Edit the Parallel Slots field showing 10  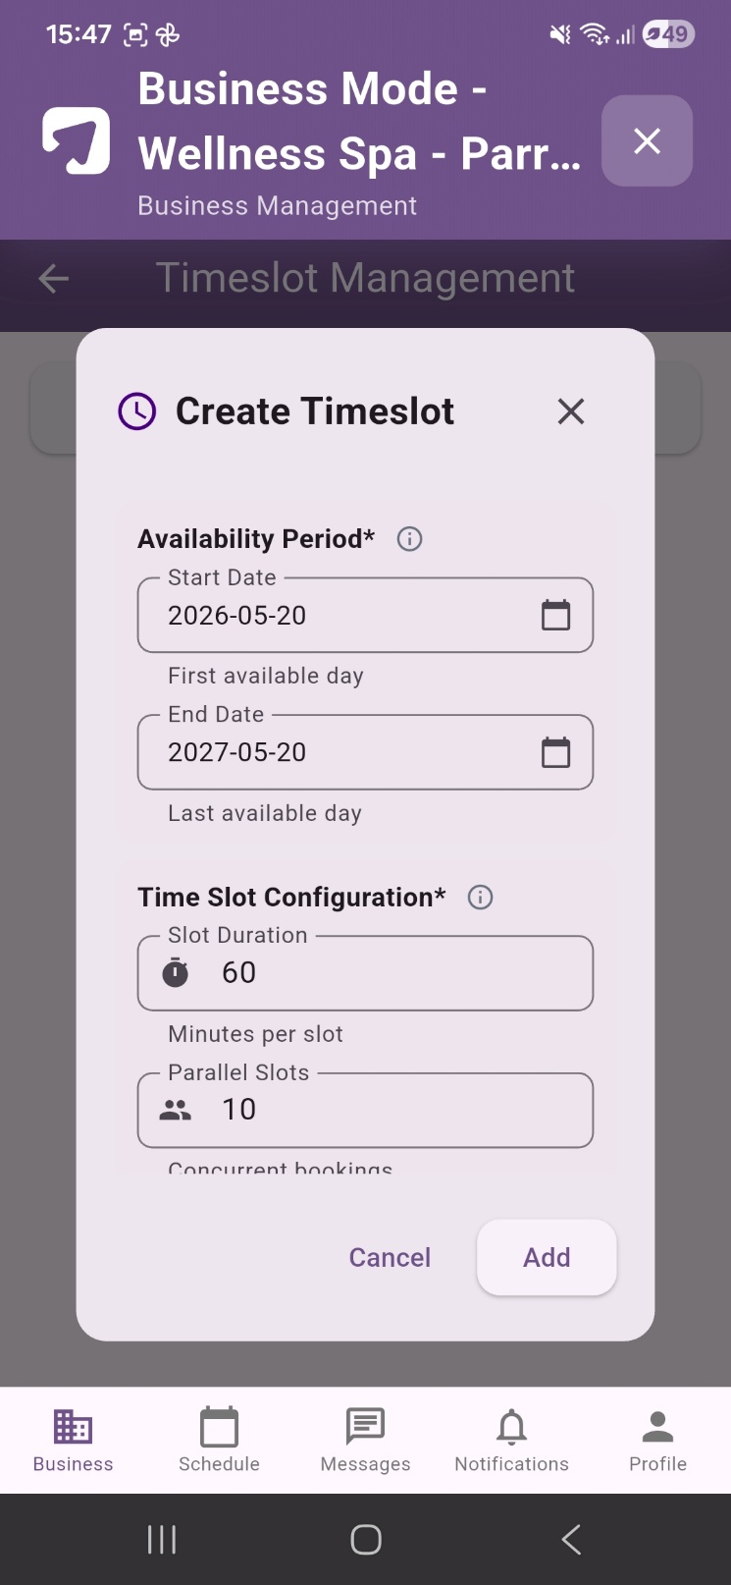click(x=365, y=1111)
